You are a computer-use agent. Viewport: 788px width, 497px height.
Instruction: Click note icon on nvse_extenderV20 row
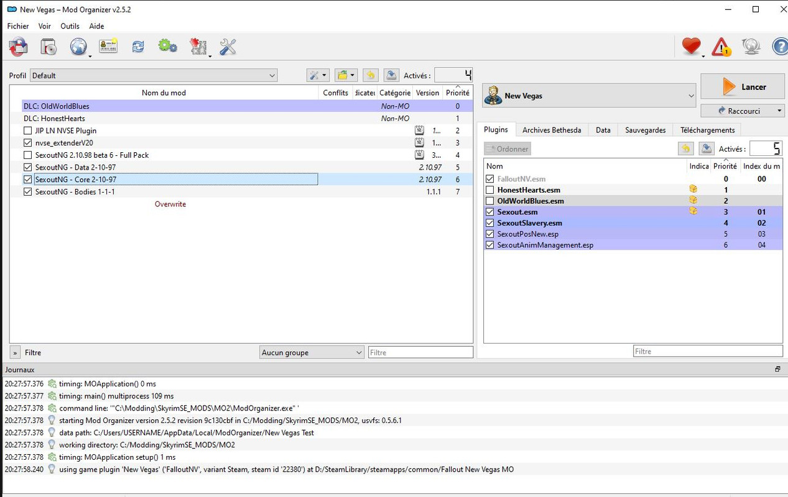coord(419,143)
